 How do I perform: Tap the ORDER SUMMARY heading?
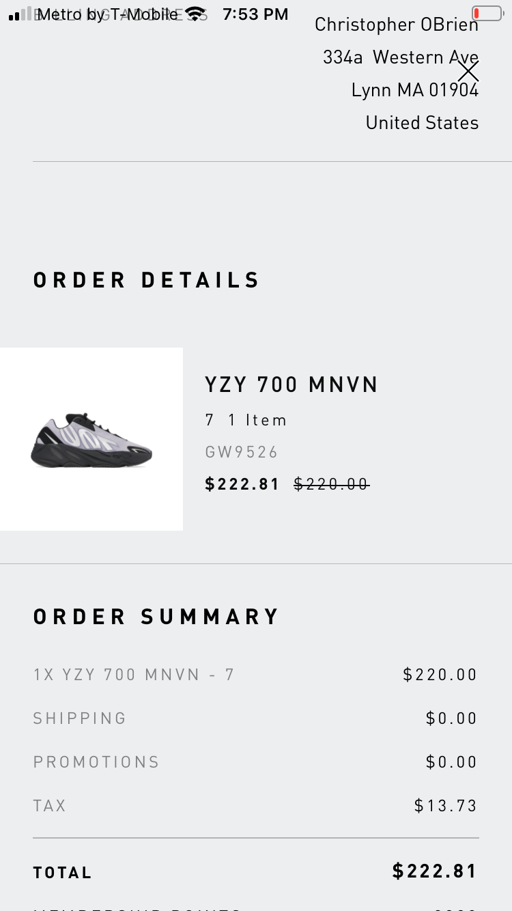point(156,617)
